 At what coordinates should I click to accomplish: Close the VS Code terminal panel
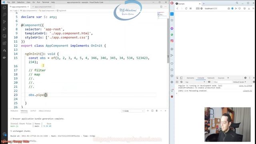pos(165,111)
